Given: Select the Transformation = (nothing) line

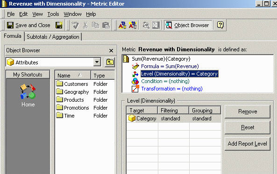Looking at the screenshot, I should tap(172, 89).
